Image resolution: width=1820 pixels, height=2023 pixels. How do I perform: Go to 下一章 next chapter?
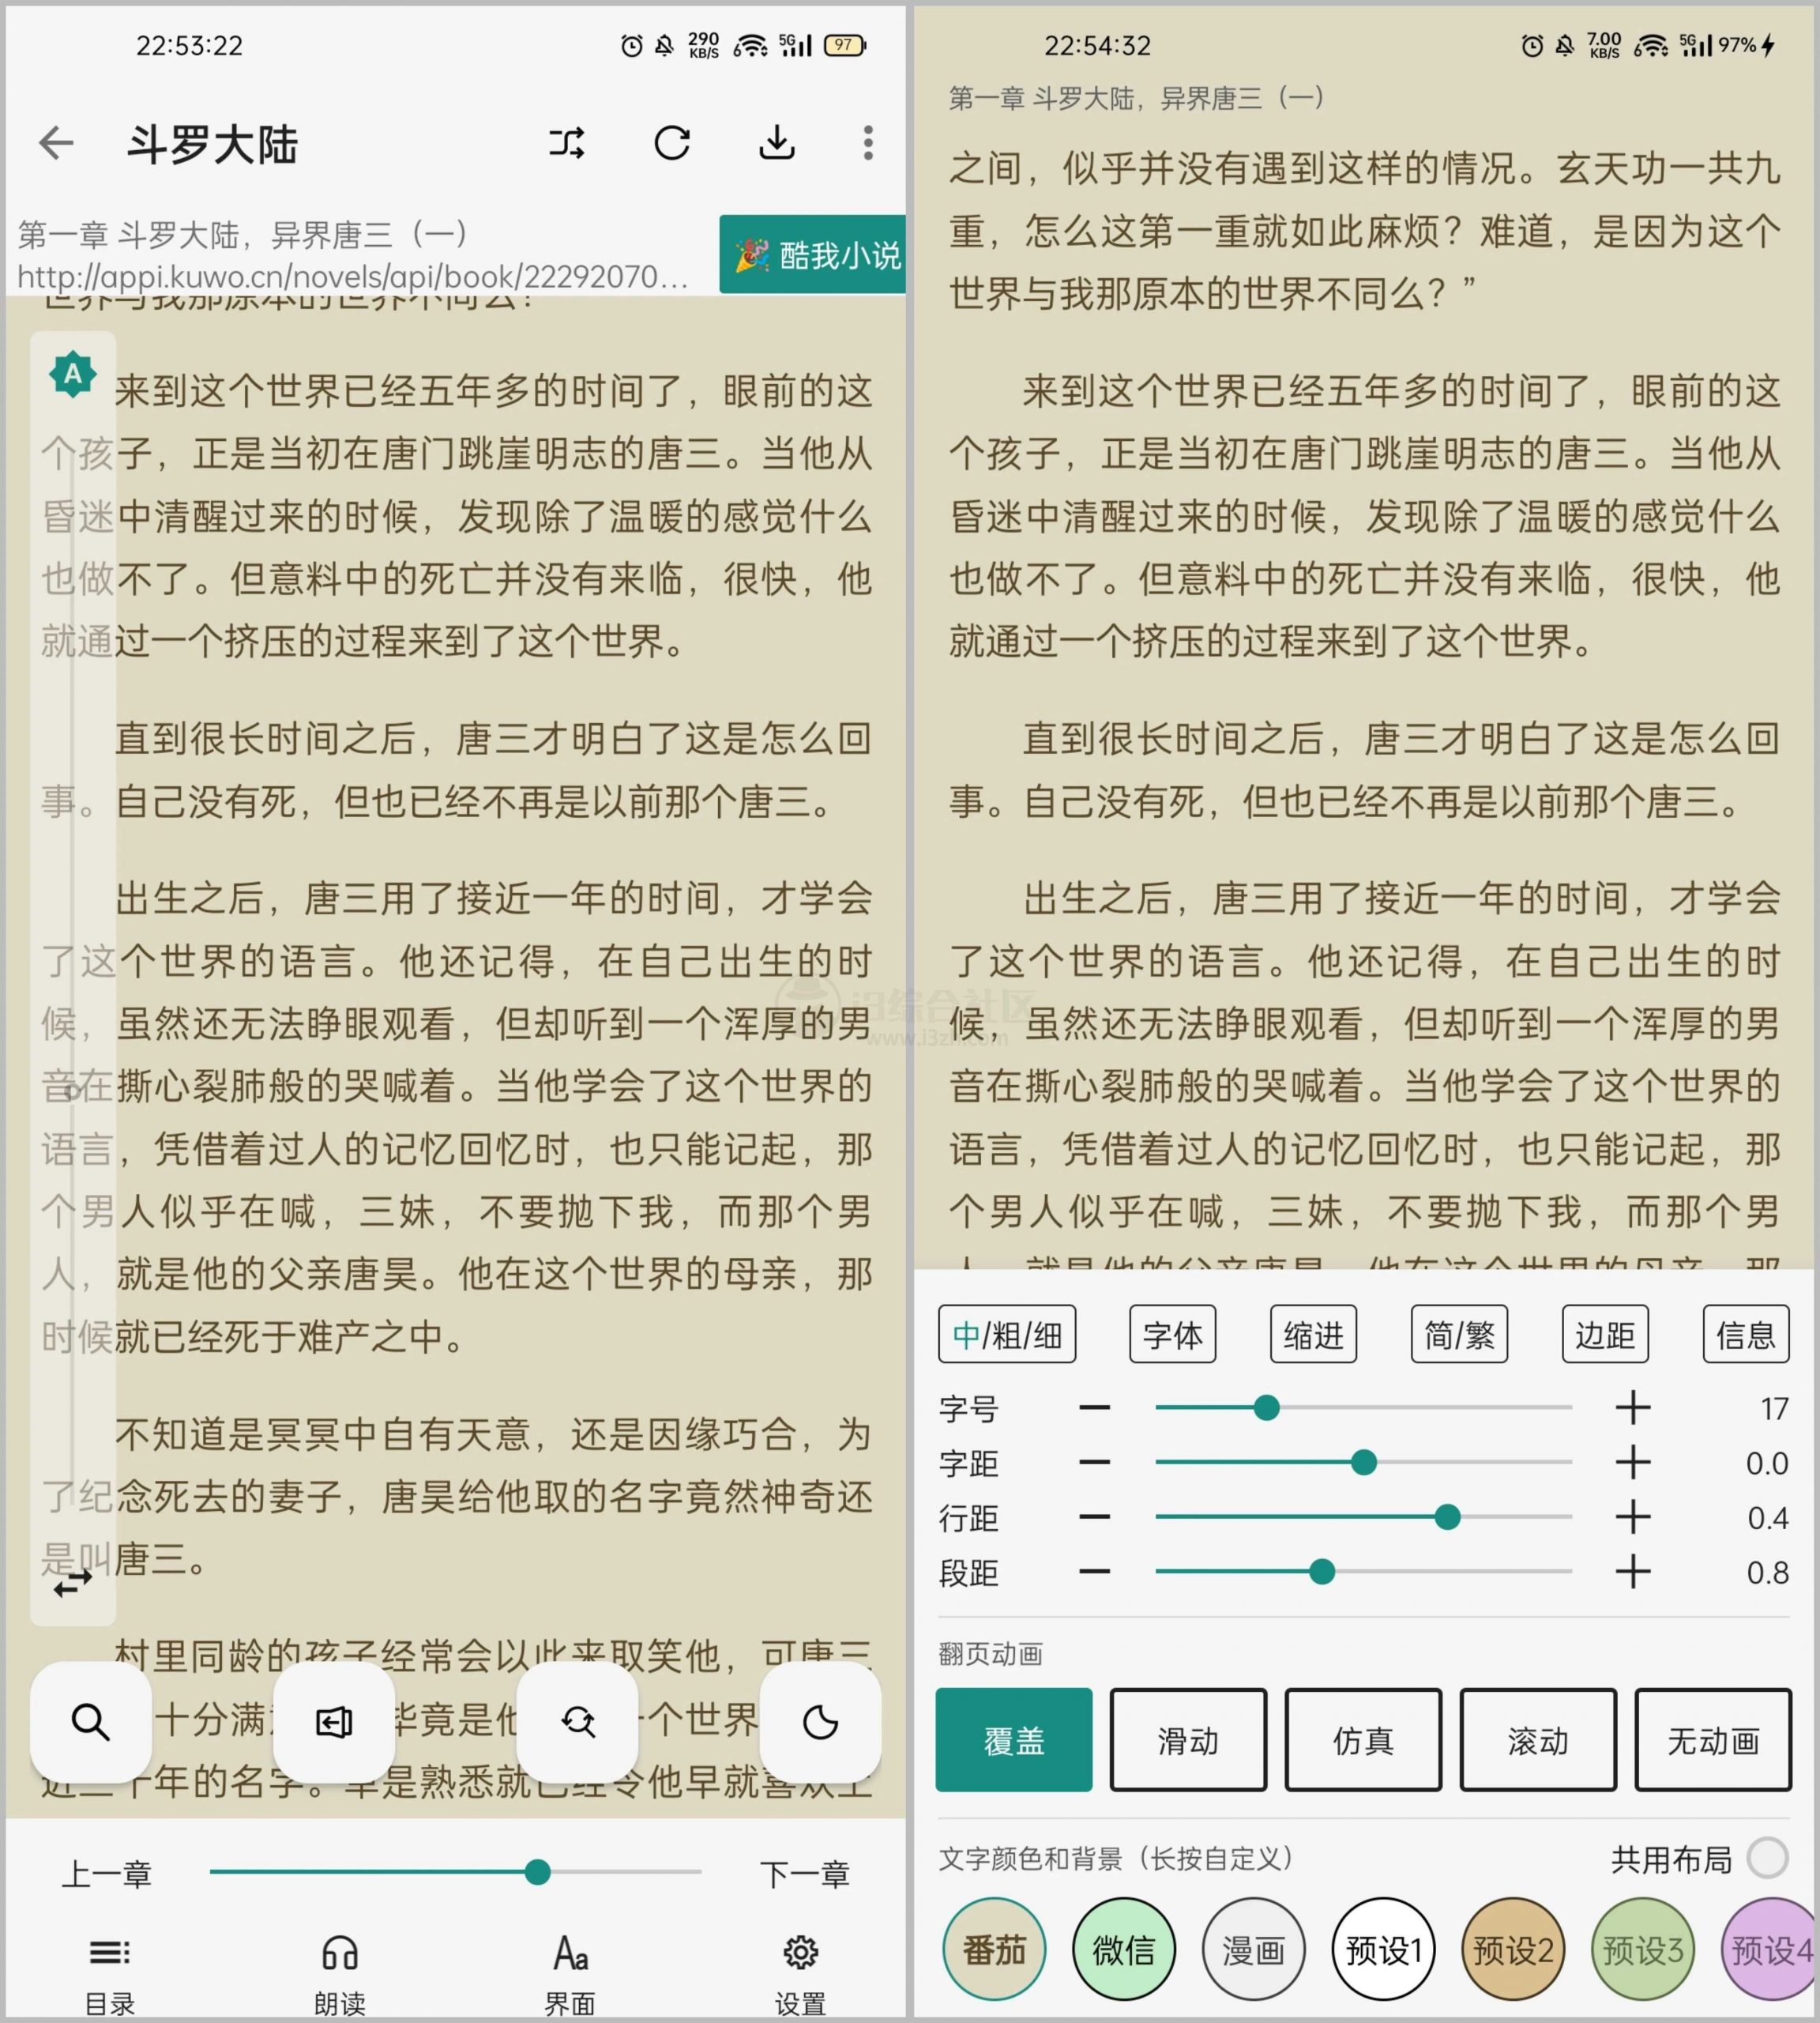pos(805,1873)
